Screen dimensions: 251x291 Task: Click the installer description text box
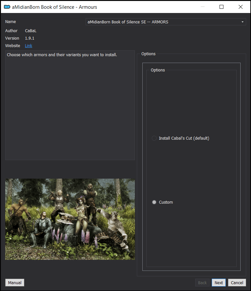click(x=70, y=105)
